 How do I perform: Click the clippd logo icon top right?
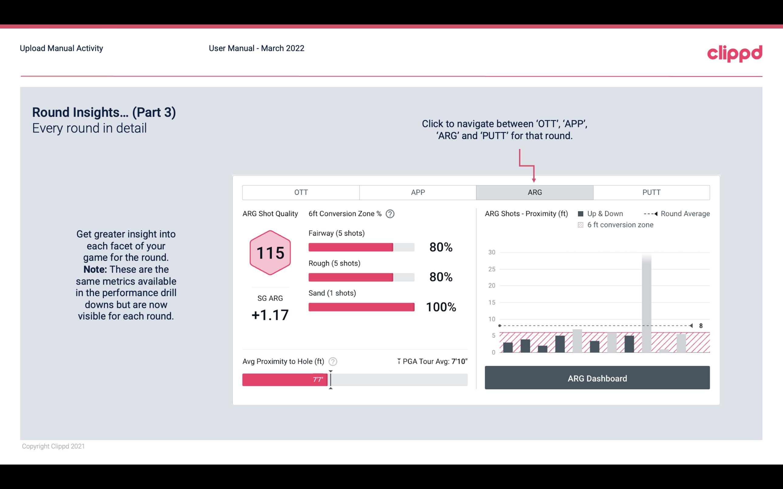point(734,53)
